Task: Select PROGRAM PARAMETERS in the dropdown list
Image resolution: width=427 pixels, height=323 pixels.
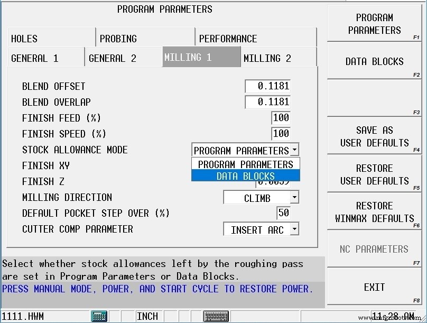Action: pos(245,164)
